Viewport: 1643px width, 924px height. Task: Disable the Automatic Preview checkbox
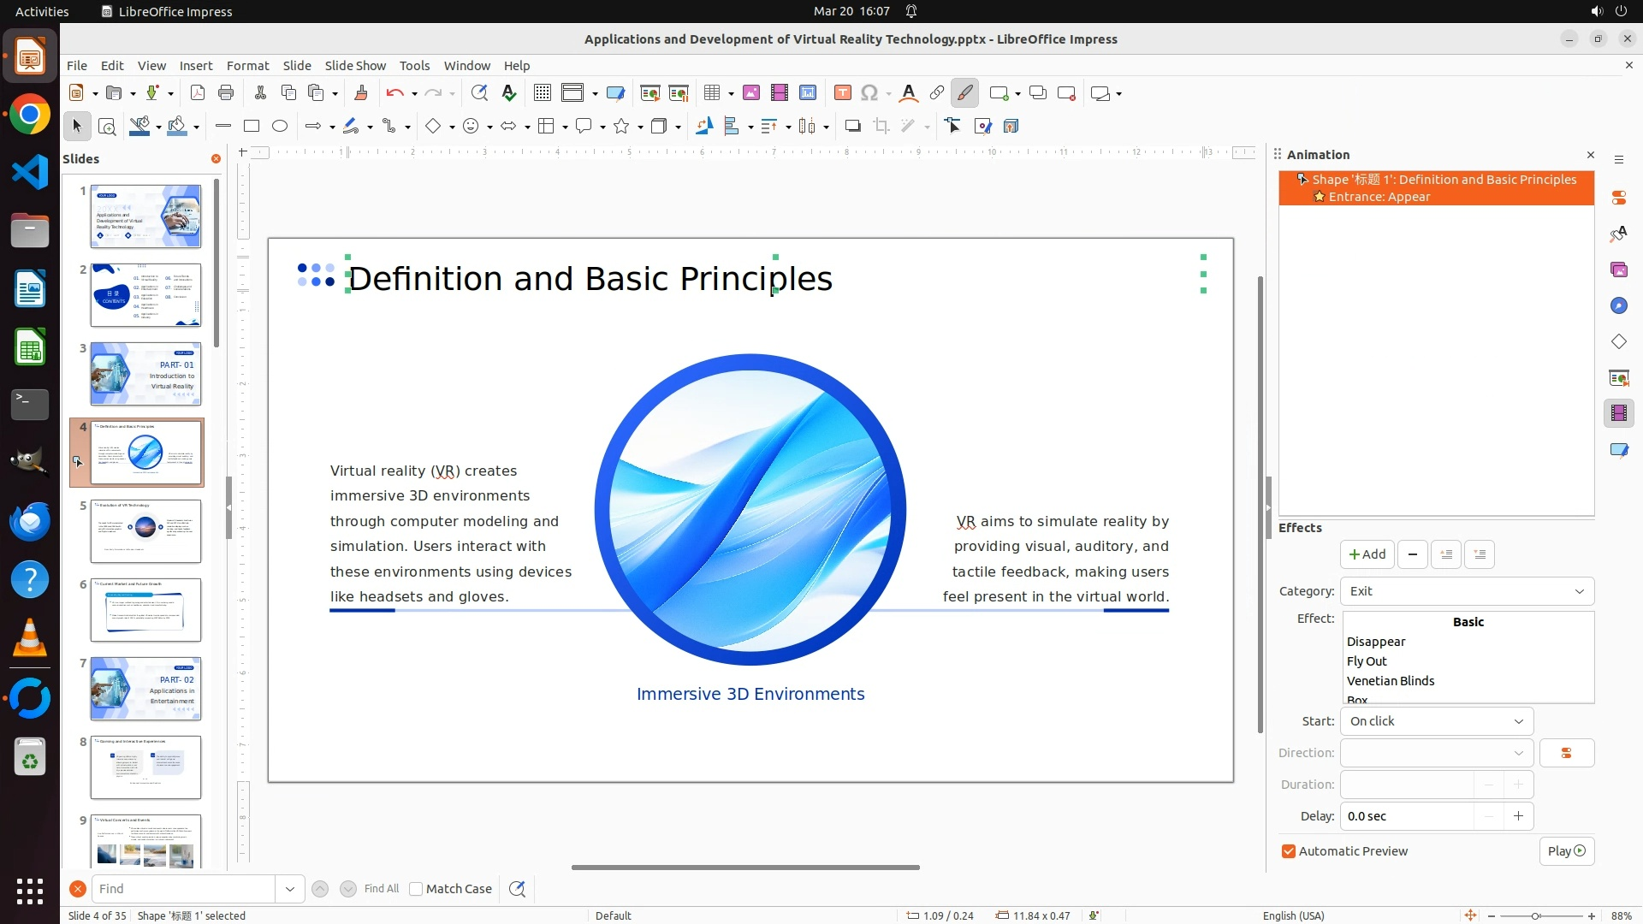pyautogui.click(x=1289, y=851)
